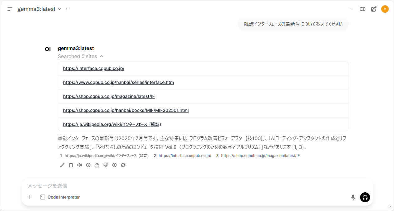Open the orange user profile avatar
The height and width of the screenshot is (211, 394).
point(385,9)
